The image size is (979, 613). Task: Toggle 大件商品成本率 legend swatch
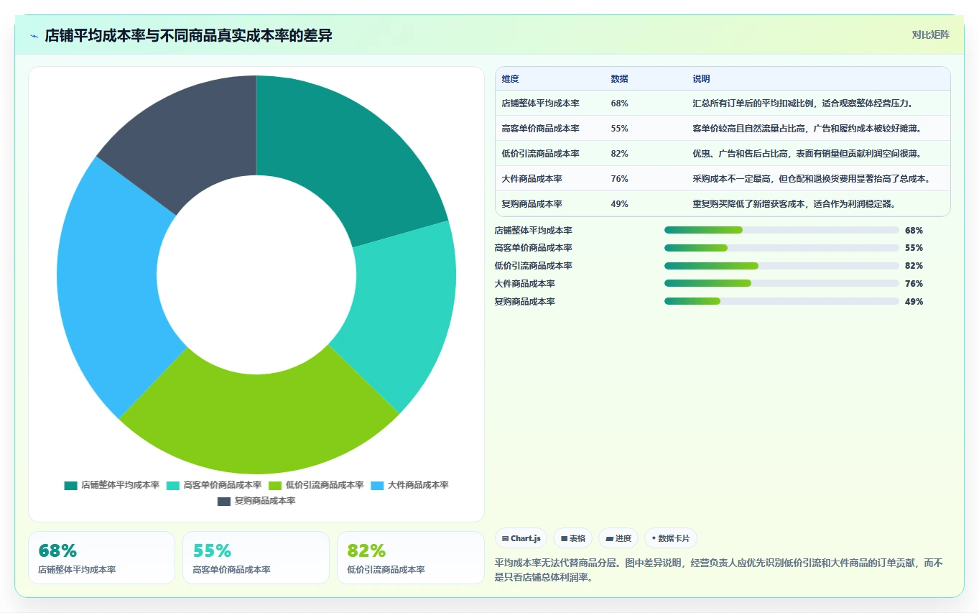click(x=377, y=485)
